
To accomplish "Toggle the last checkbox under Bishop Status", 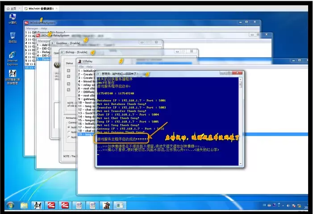I will (68, 90).
